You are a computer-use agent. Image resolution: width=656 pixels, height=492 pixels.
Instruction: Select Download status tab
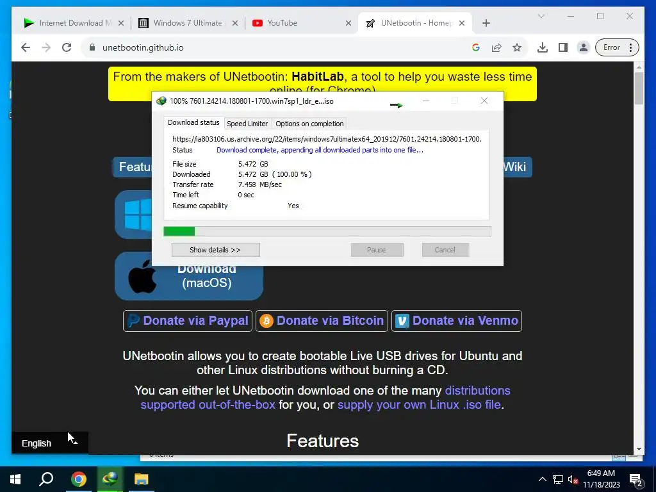coord(193,122)
